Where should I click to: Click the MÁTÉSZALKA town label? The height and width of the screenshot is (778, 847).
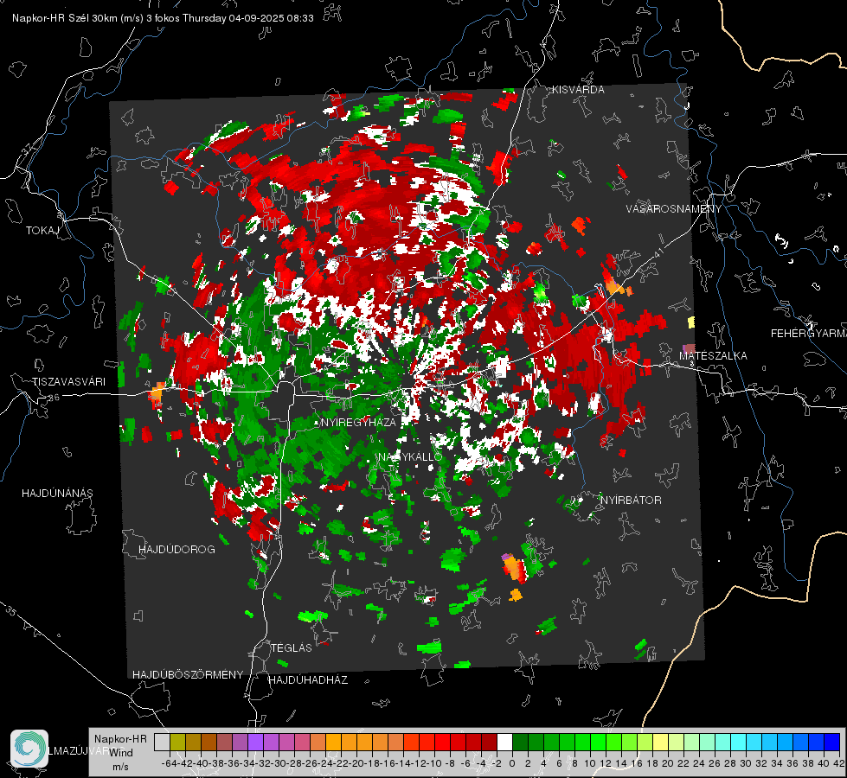[x=713, y=356]
